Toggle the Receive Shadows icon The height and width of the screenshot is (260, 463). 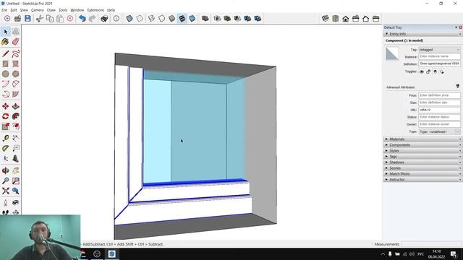pos(436,71)
